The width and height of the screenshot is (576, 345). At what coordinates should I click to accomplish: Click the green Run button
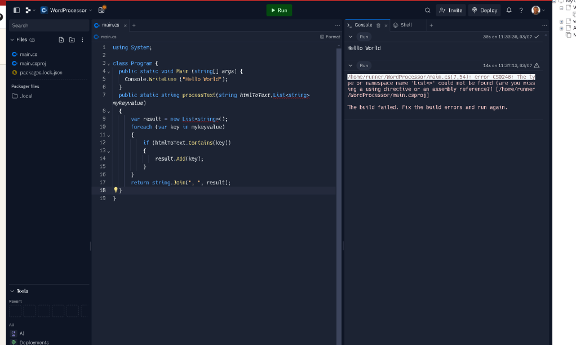[279, 10]
